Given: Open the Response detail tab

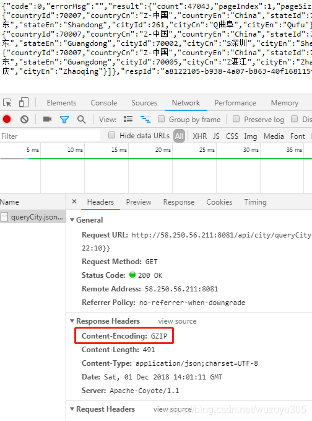Looking at the screenshot, I should 179,202.
